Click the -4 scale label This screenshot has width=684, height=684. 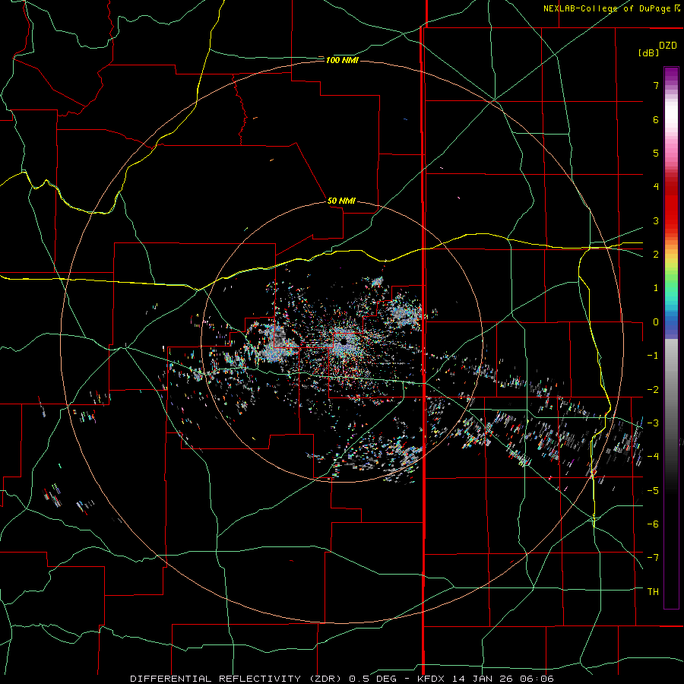(x=653, y=457)
